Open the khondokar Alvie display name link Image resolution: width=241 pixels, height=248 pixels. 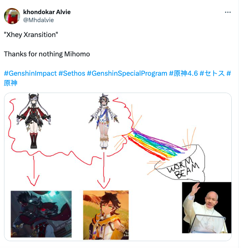pos(47,12)
